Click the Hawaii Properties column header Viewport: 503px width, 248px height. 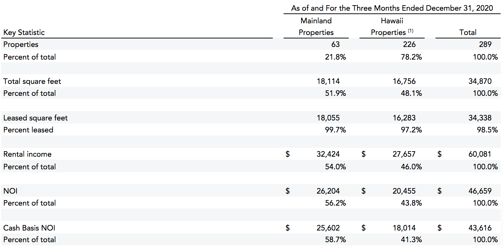pyautogui.click(x=389, y=27)
